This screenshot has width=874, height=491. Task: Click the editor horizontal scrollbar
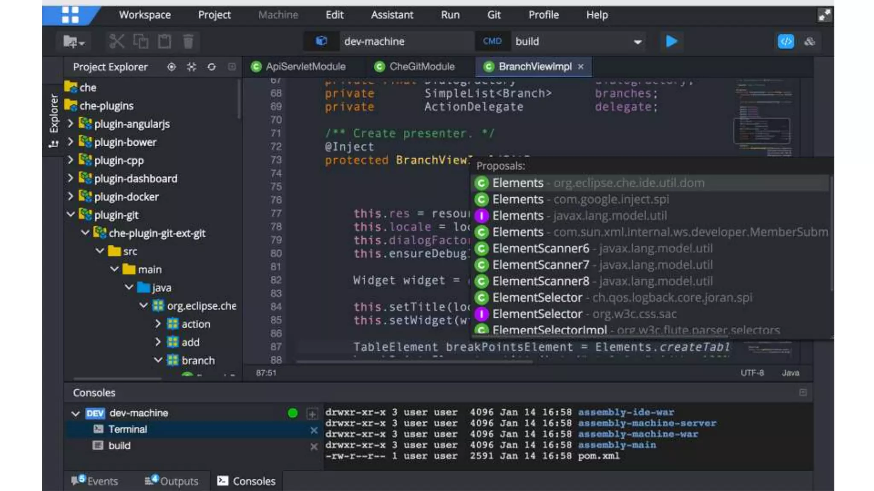[x=414, y=362]
